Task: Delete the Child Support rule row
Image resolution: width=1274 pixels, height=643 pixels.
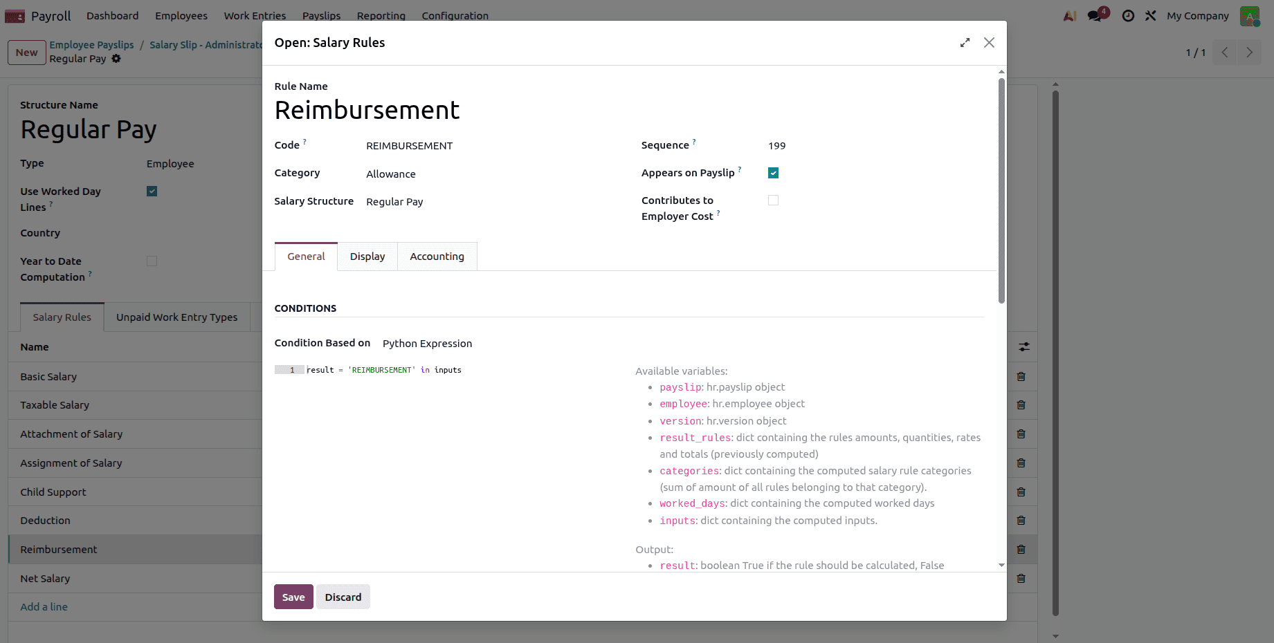Action: click(1021, 492)
